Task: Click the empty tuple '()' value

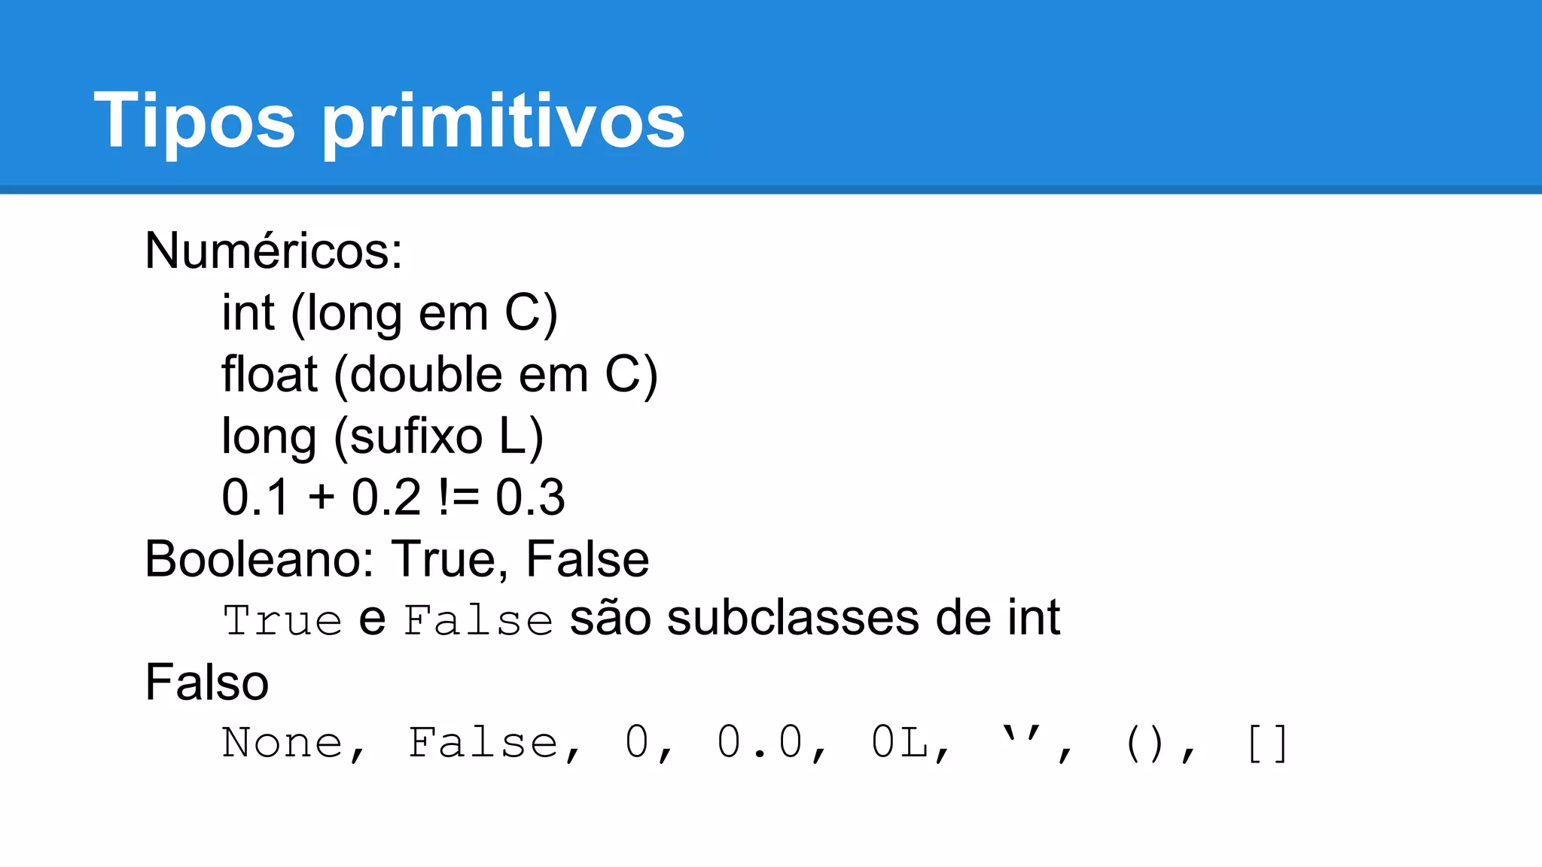Action: click(1145, 744)
